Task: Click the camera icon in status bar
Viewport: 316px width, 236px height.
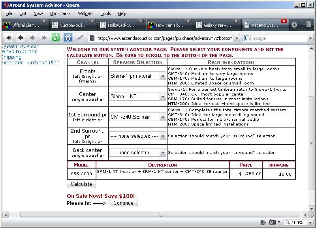Action: coord(272,222)
